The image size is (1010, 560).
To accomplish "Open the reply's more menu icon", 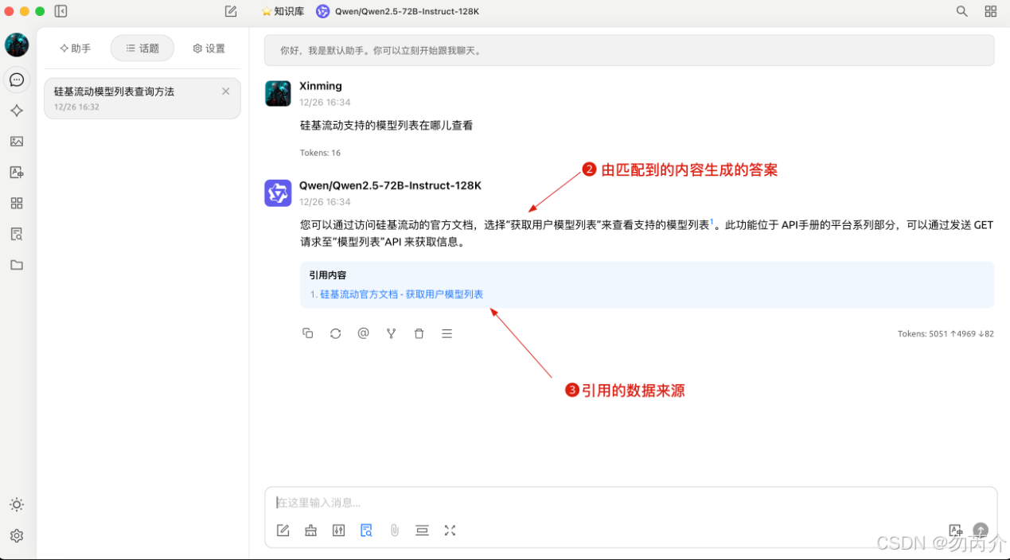I will (x=447, y=333).
